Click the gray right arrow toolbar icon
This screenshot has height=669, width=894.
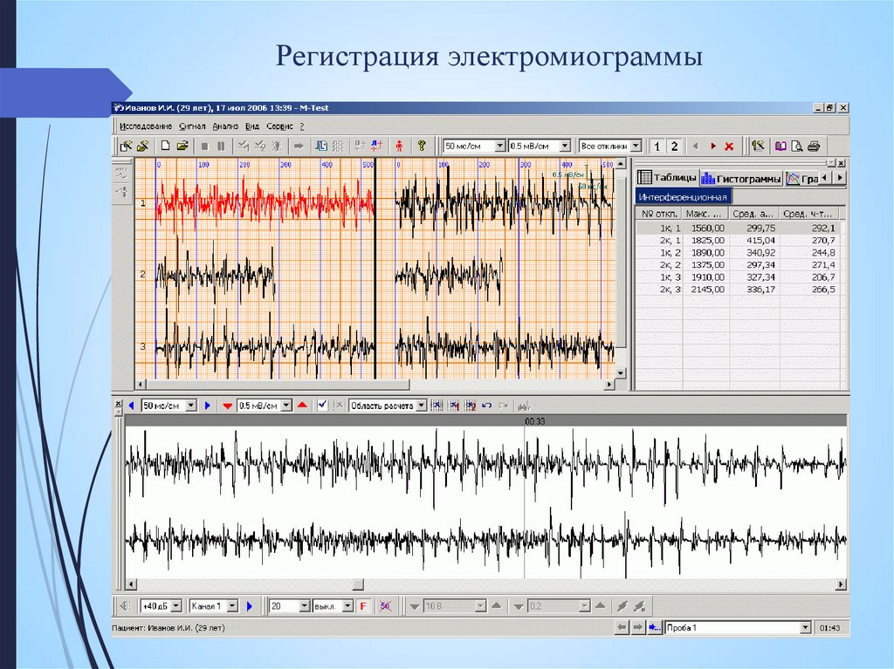(x=299, y=147)
